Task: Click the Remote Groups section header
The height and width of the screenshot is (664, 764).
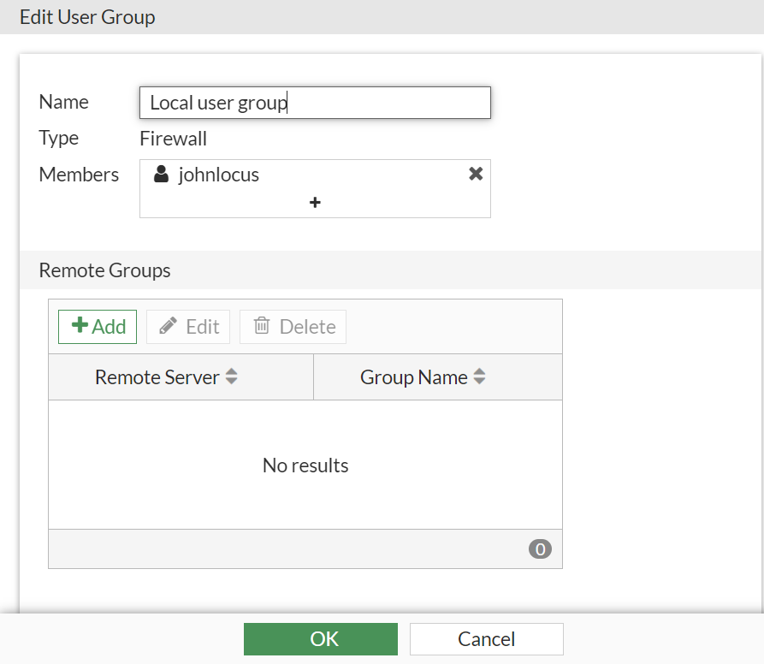Action: pos(104,270)
